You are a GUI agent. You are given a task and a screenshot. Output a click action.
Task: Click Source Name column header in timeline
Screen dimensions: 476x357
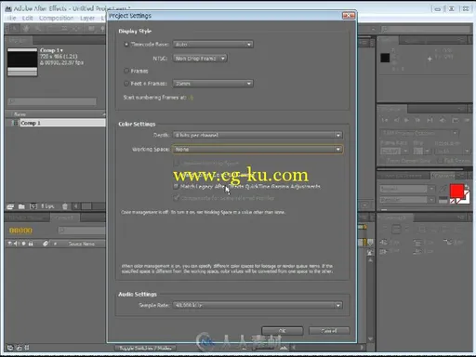tap(82, 244)
